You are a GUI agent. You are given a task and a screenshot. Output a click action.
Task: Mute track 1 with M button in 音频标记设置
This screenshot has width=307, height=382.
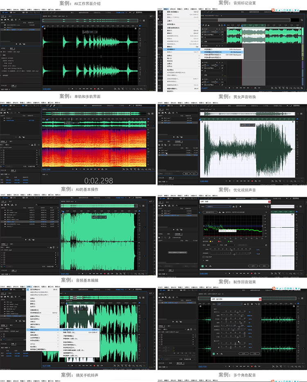tap(217, 29)
